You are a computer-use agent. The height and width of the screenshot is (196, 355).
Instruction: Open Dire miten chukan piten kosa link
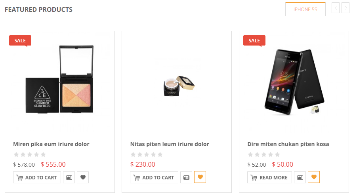[288, 144]
